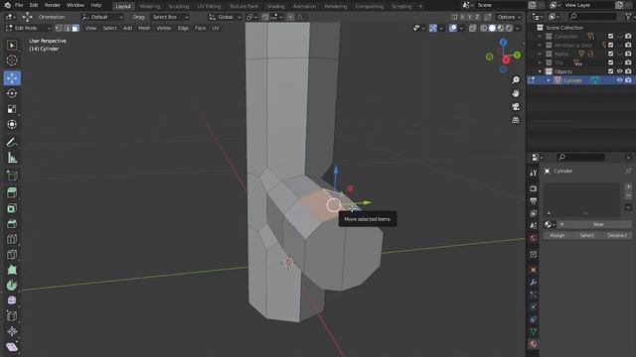Viewport: 636px width, 357px height.
Task: Switch to the Modeling workspace tab
Action: pos(150,6)
